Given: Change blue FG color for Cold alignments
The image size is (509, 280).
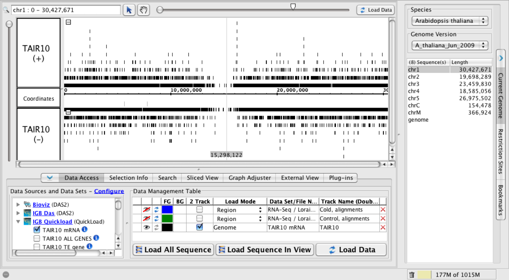Looking at the screenshot, I should (167, 210).
